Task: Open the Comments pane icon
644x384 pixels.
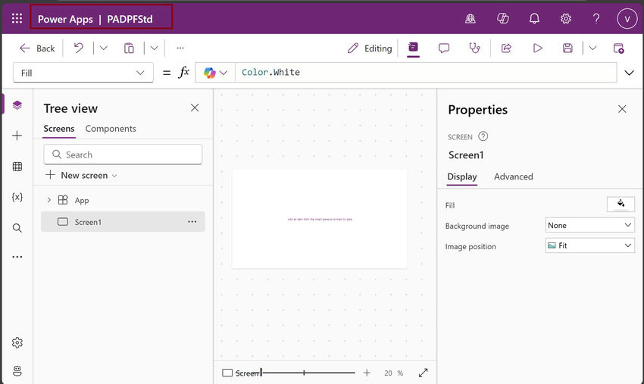Action: (444, 48)
